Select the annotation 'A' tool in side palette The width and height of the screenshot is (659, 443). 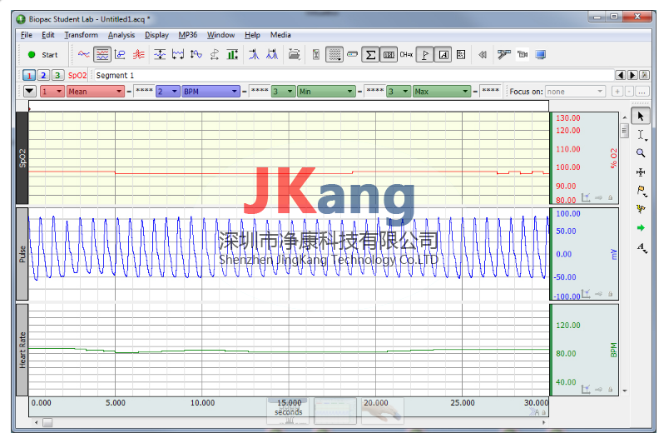point(642,247)
